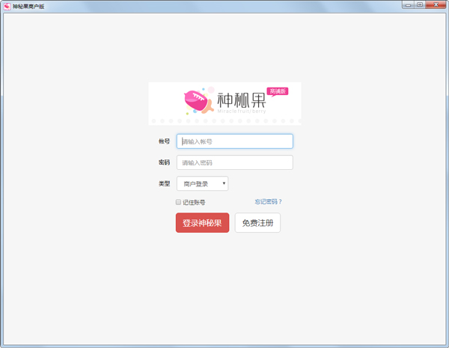Maximize the 神秘果商户版 window
The height and width of the screenshot is (348, 449).
(420, 5)
